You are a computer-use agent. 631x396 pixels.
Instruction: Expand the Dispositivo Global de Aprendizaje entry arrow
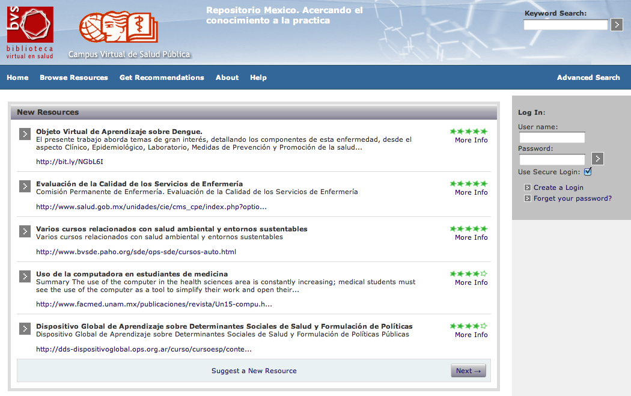pyautogui.click(x=25, y=329)
